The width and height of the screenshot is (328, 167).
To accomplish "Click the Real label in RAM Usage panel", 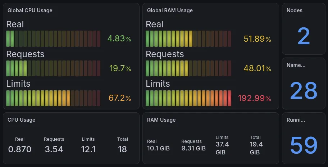I will (152, 141).
